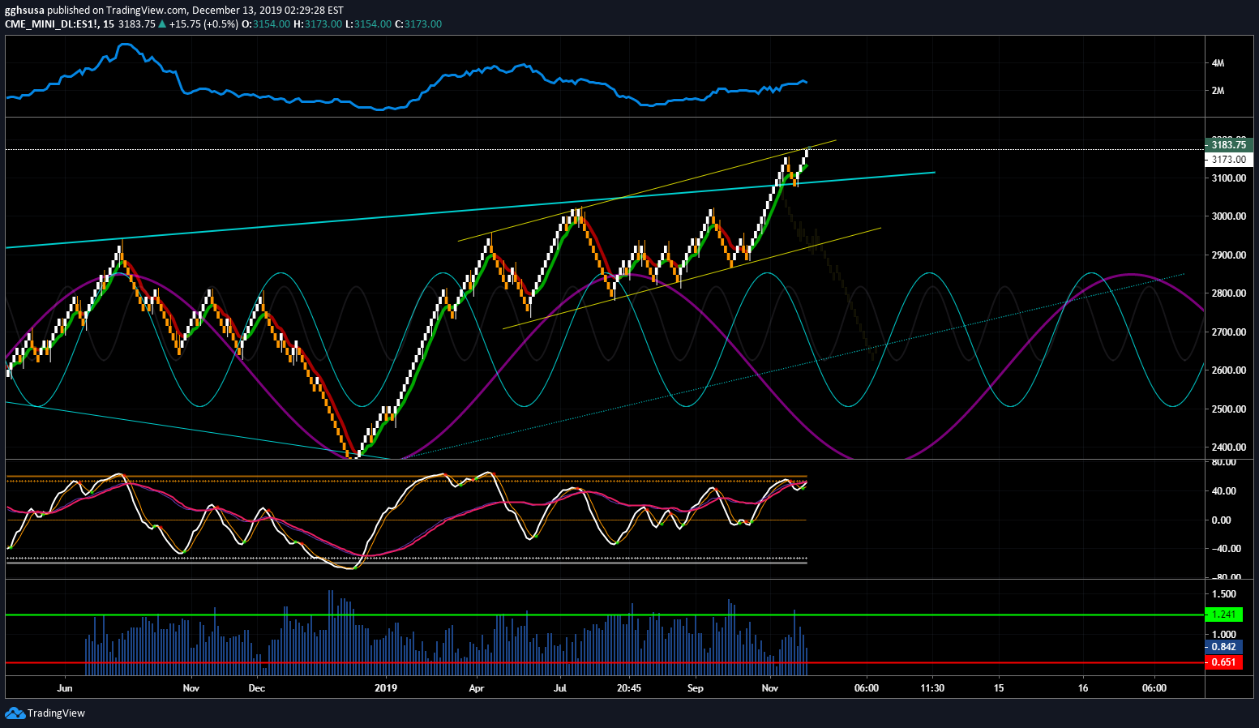Click the 2900.00 price axis label
The width and height of the screenshot is (1259, 728).
pos(1229,255)
